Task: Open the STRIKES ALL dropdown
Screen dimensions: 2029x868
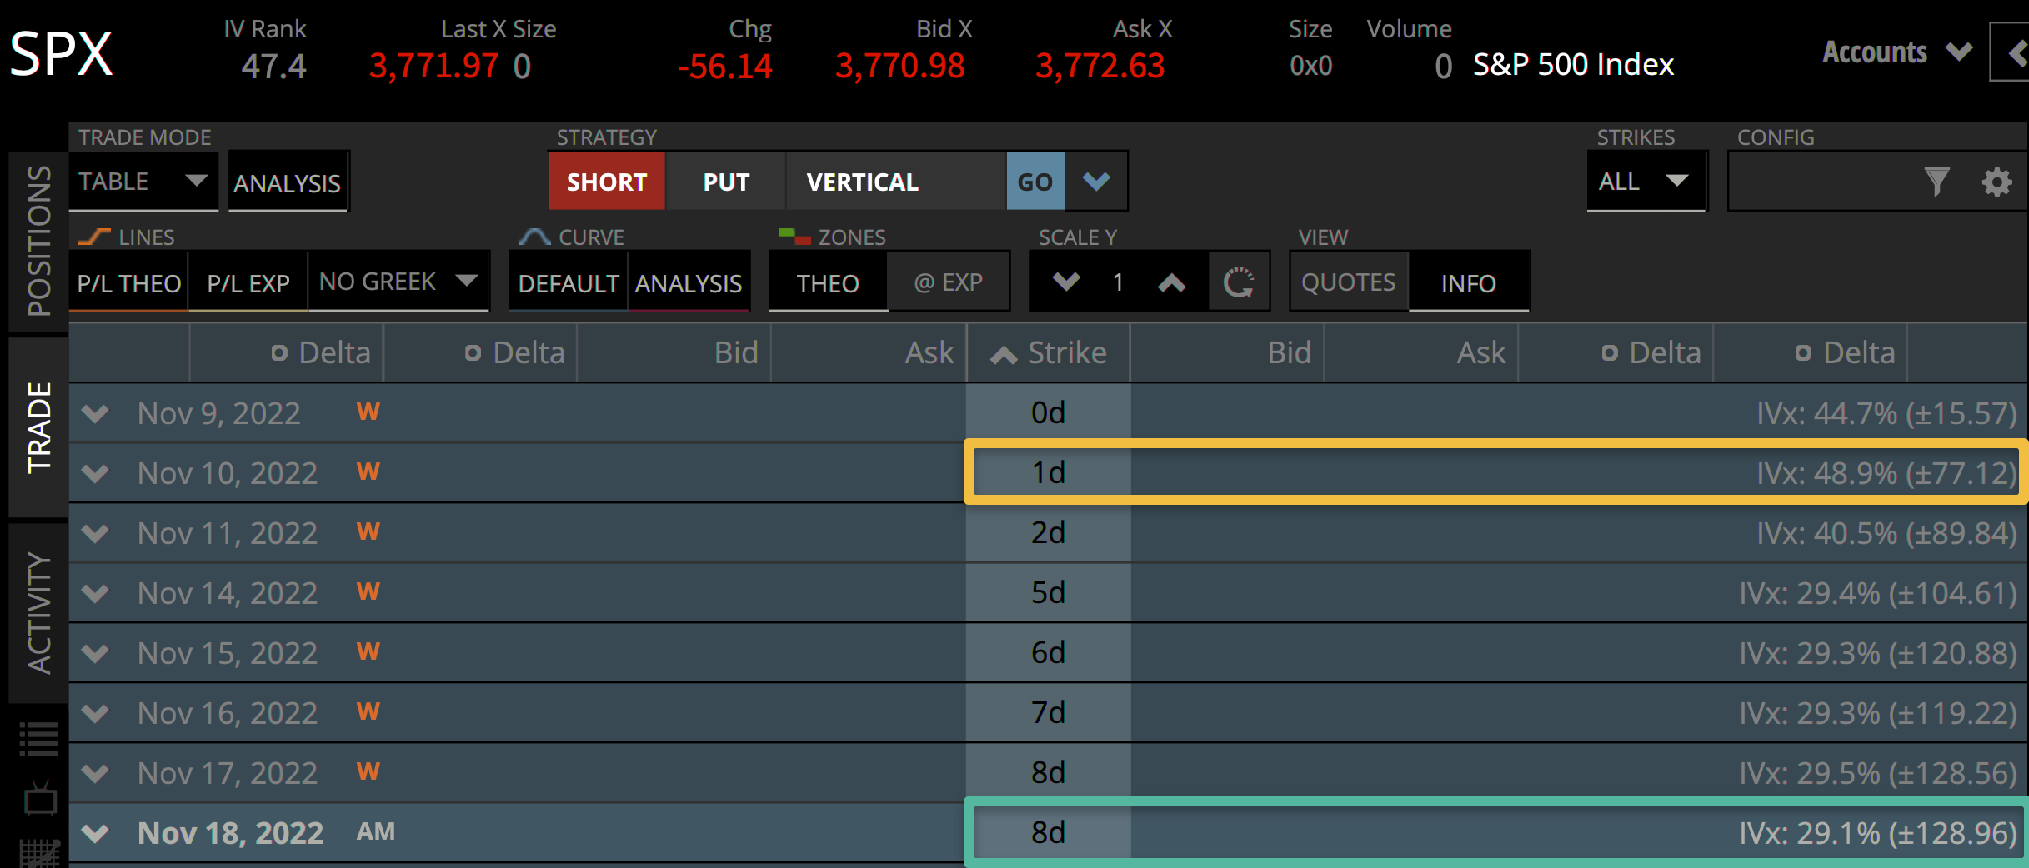Action: [1643, 181]
